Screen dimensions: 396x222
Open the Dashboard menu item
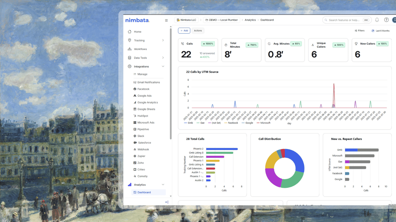(x=148, y=192)
